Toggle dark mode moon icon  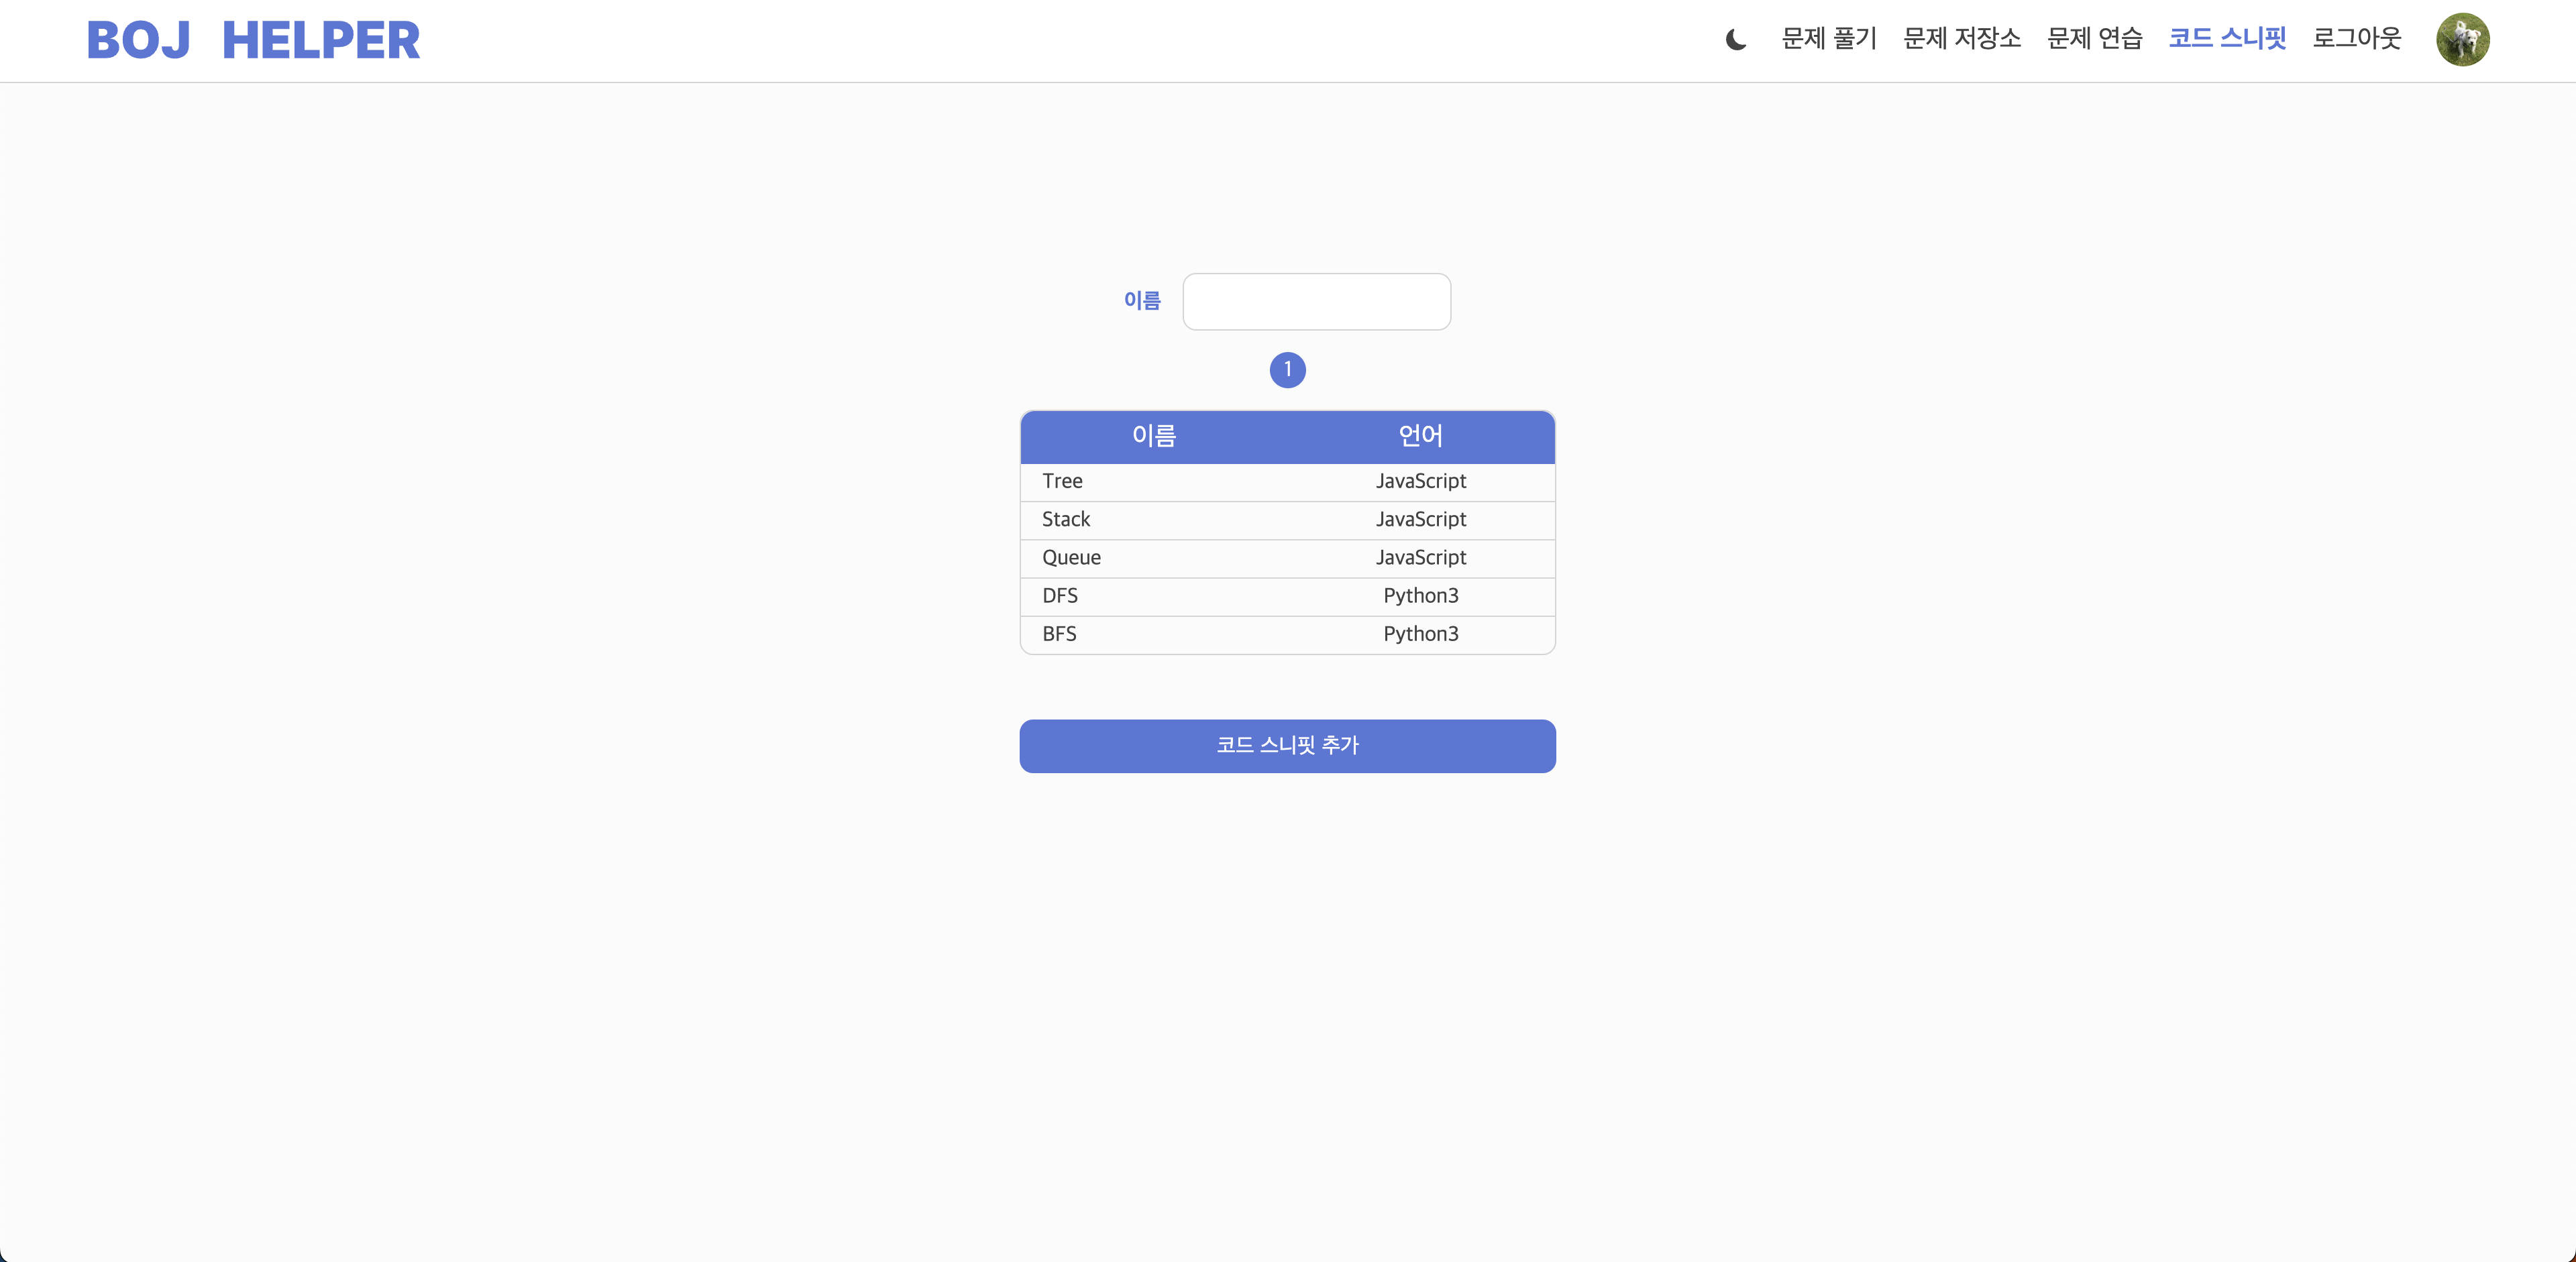tap(1736, 40)
